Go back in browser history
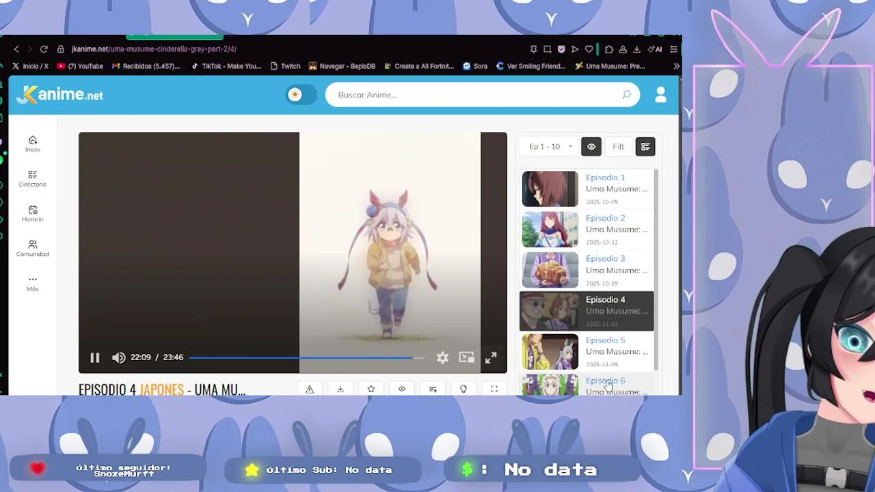Image resolution: width=875 pixels, height=492 pixels. click(x=16, y=49)
